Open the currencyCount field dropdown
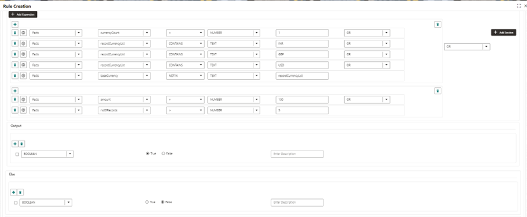 pyautogui.click(x=147, y=33)
